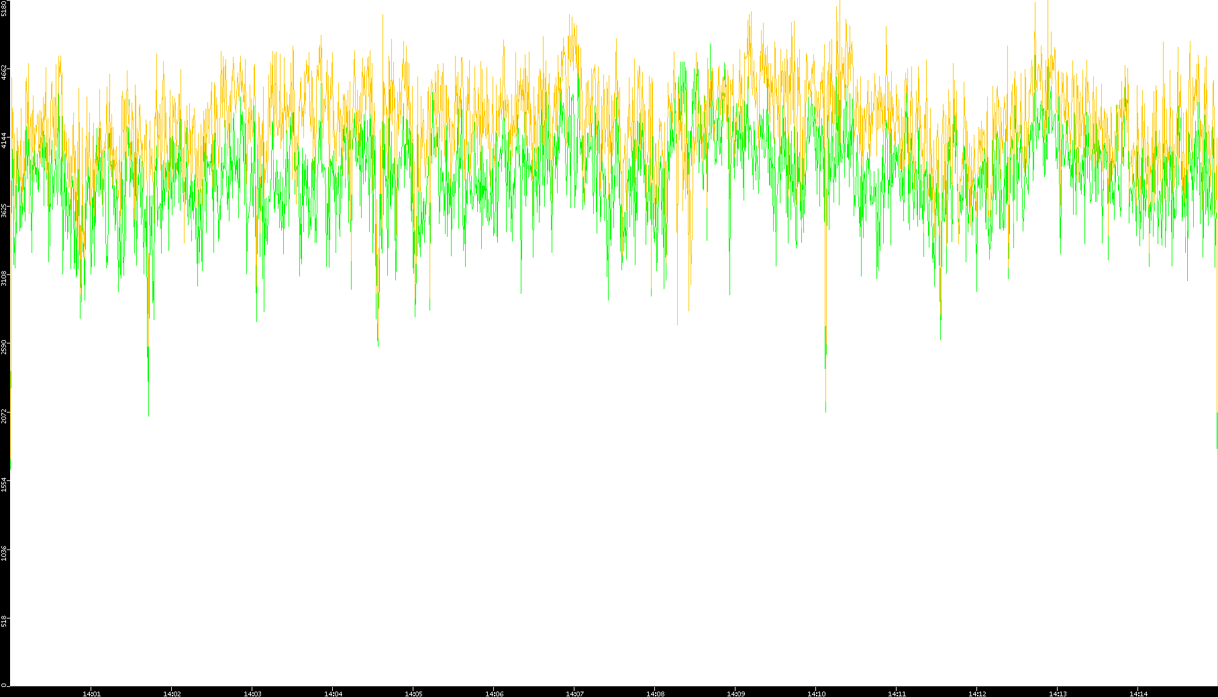Select the 2072 value axis label
This screenshot has height=697, width=1218.
[x=5, y=416]
